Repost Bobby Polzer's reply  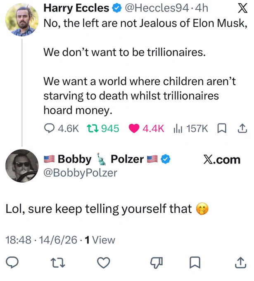click(x=58, y=262)
